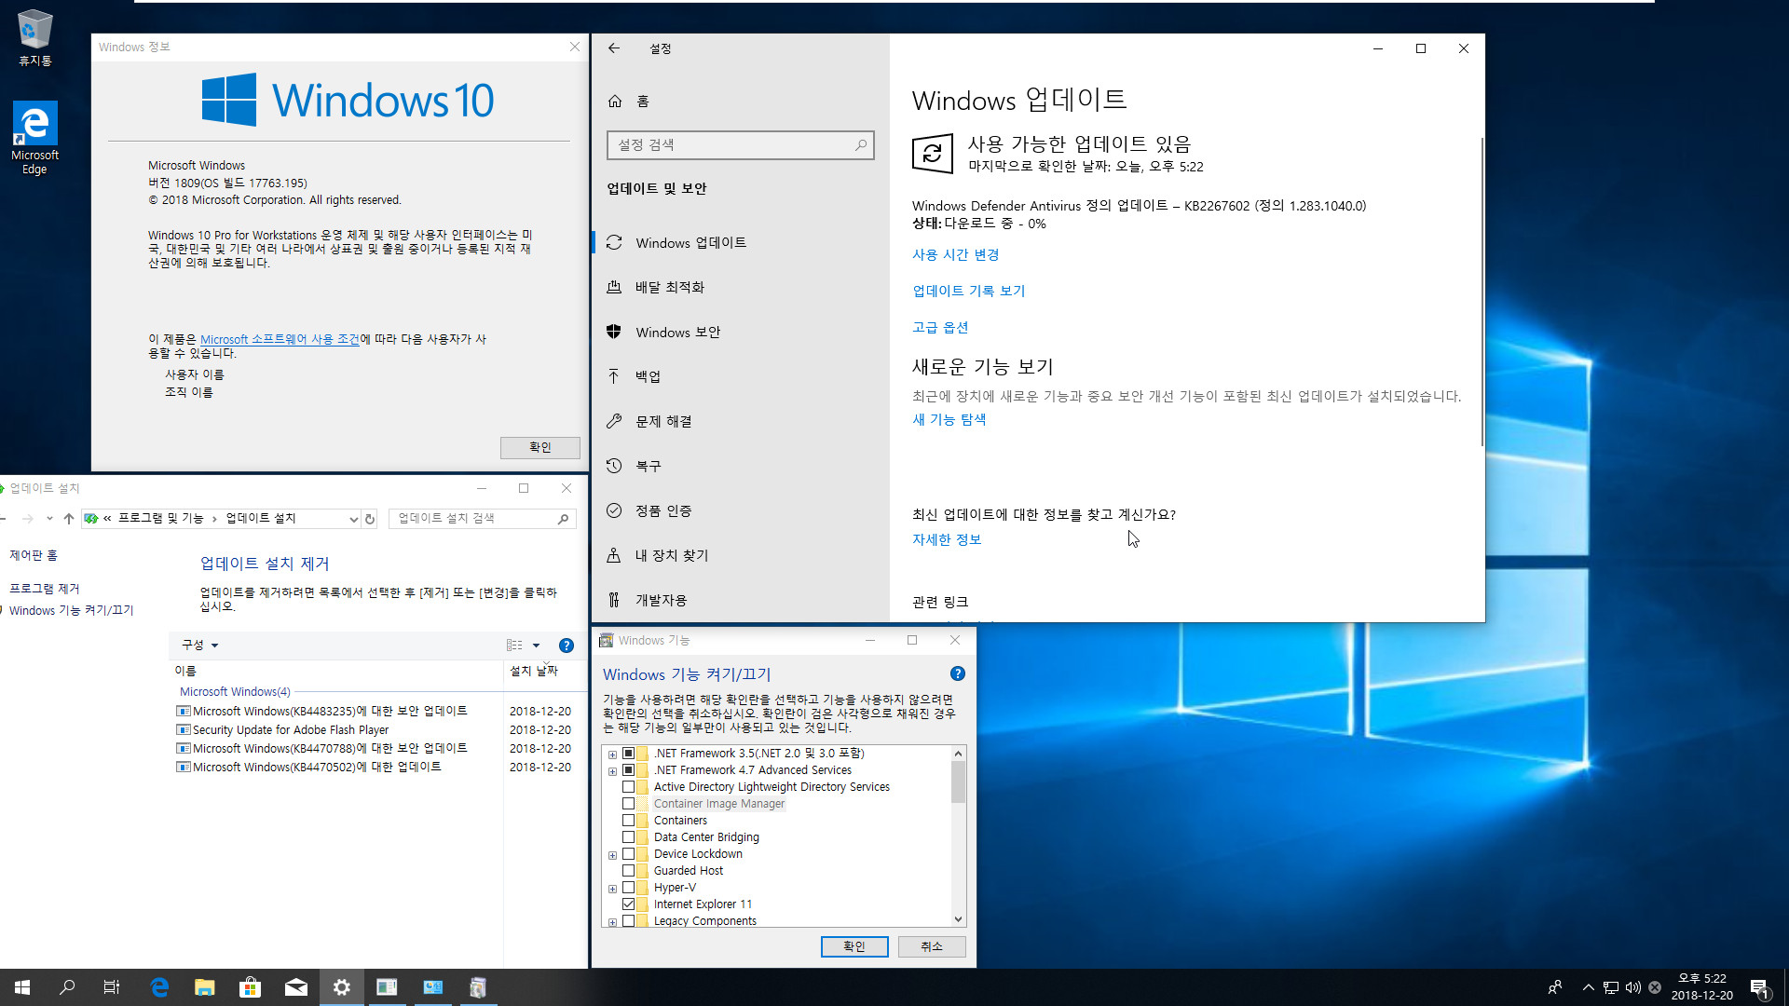This screenshot has width=1789, height=1006.
Task: Sort the update list by the 설치 날짜 column header
Action: (x=534, y=671)
